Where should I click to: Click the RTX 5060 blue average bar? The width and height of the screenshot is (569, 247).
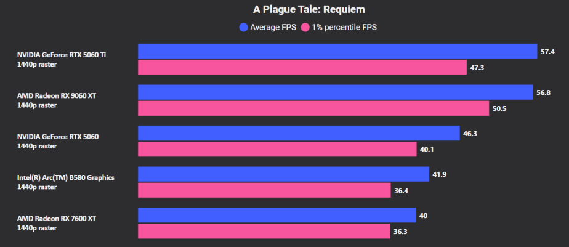(x=299, y=133)
